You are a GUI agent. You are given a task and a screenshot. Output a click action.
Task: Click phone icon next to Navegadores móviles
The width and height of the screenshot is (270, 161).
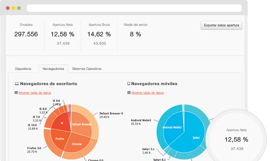129,83
